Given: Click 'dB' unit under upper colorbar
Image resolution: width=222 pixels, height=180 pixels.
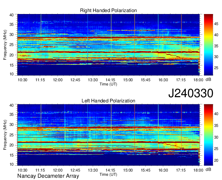Looking at the screenshot, I should tap(208, 80).
